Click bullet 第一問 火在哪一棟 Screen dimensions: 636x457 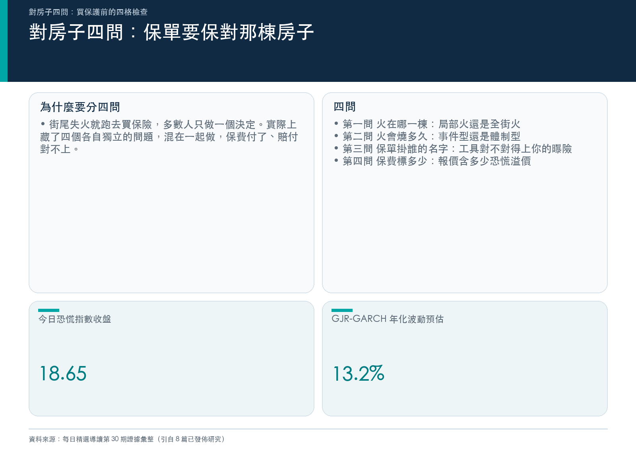click(x=427, y=124)
